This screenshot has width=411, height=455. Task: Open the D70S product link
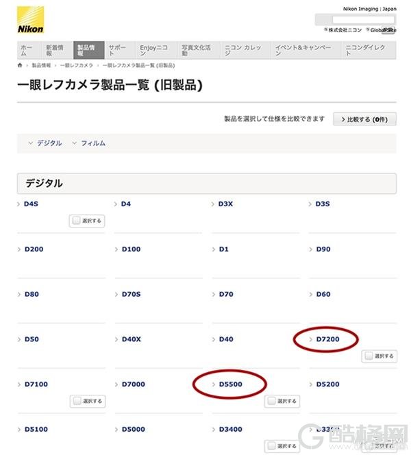point(131,294)
